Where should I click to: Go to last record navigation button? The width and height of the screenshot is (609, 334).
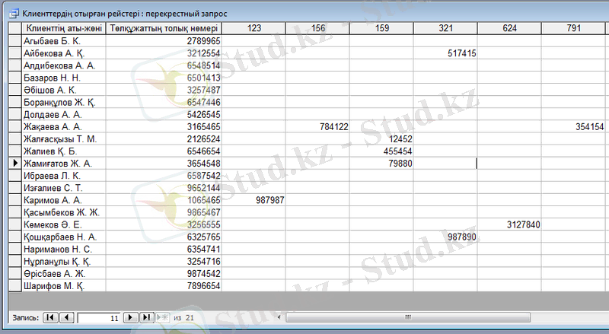click(146, 317)
